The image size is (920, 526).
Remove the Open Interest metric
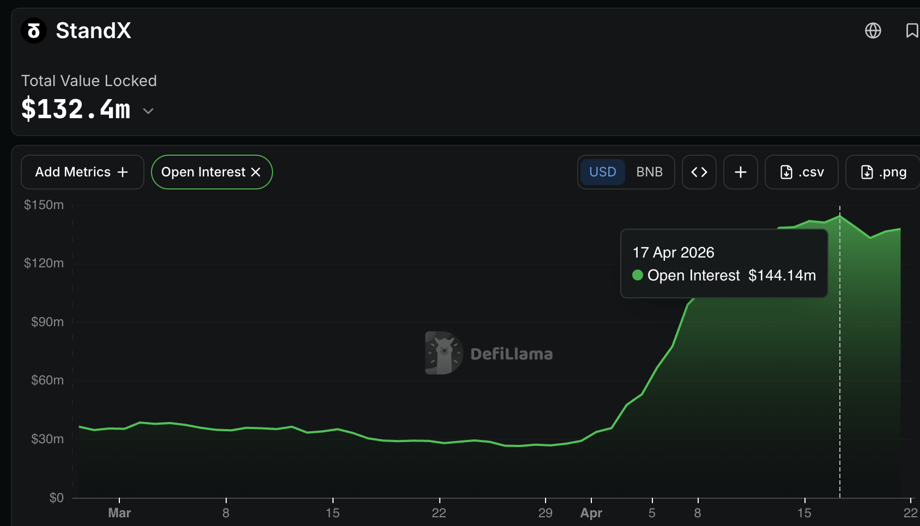coord(256,172)
